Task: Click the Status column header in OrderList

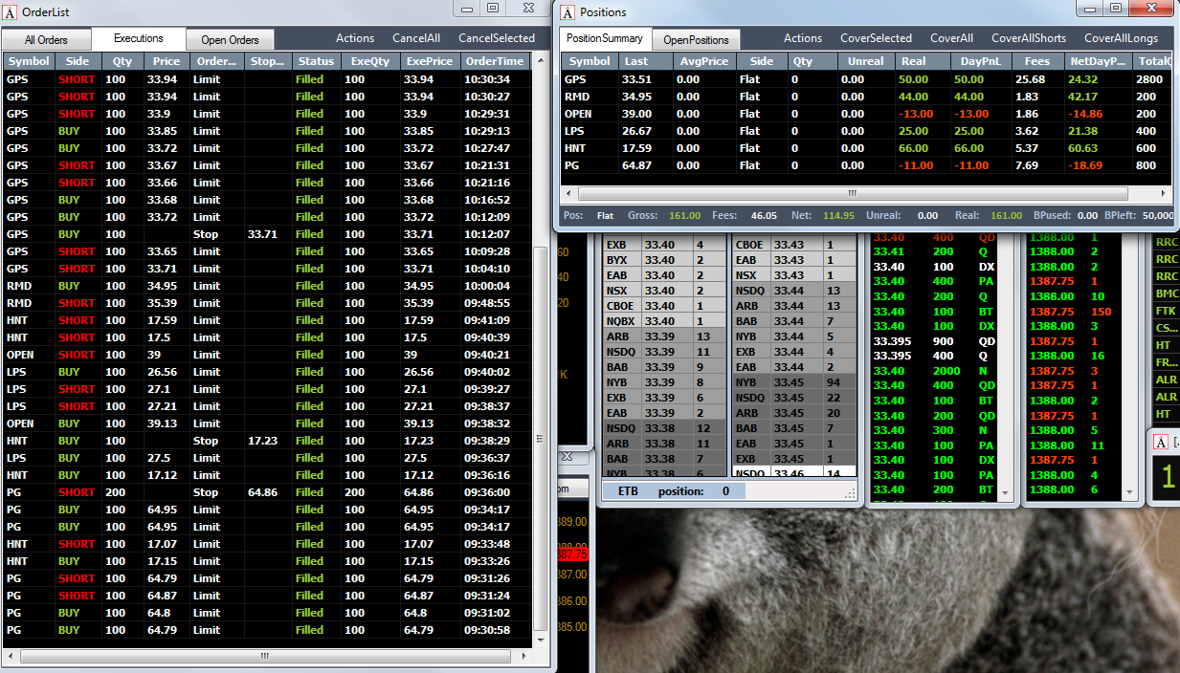Action: [316, 61]
